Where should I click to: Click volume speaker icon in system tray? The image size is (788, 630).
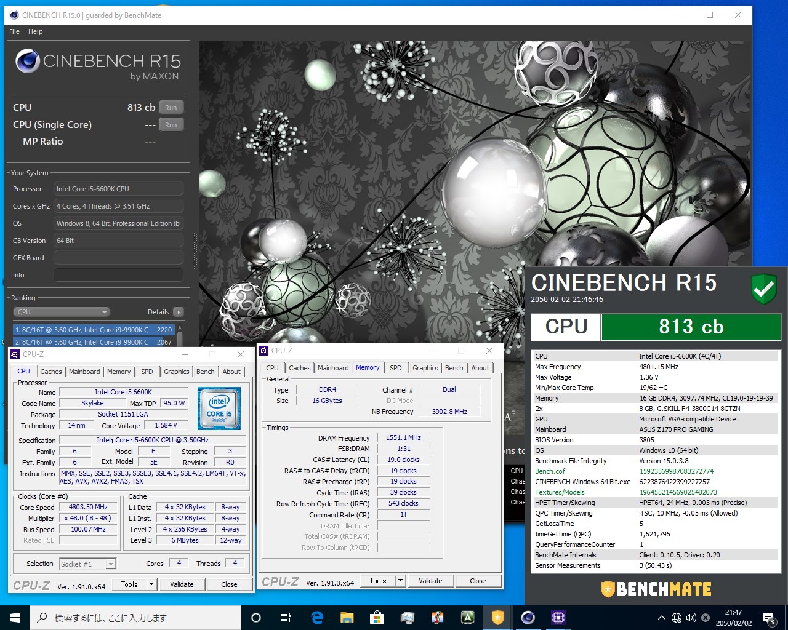pyautogui.click(x=691, y=618)
